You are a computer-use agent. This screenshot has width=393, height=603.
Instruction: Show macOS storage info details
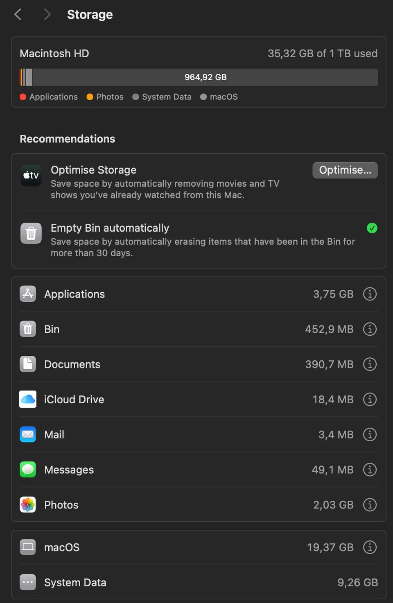coord(370,547)
